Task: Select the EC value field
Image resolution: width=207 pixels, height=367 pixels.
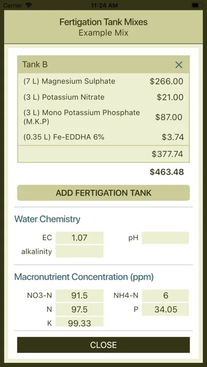Action: click(x=79, y=238)
